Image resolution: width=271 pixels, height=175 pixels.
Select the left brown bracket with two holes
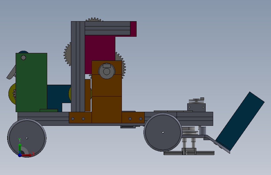80,117
